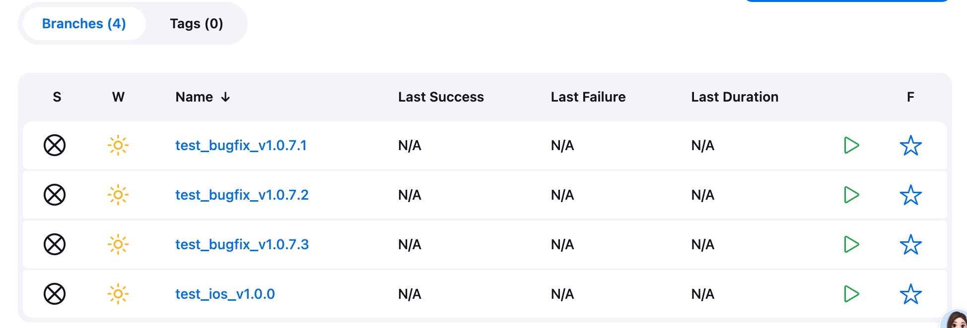Switch to the Tags (0) tab

click(x=196, y=24)
